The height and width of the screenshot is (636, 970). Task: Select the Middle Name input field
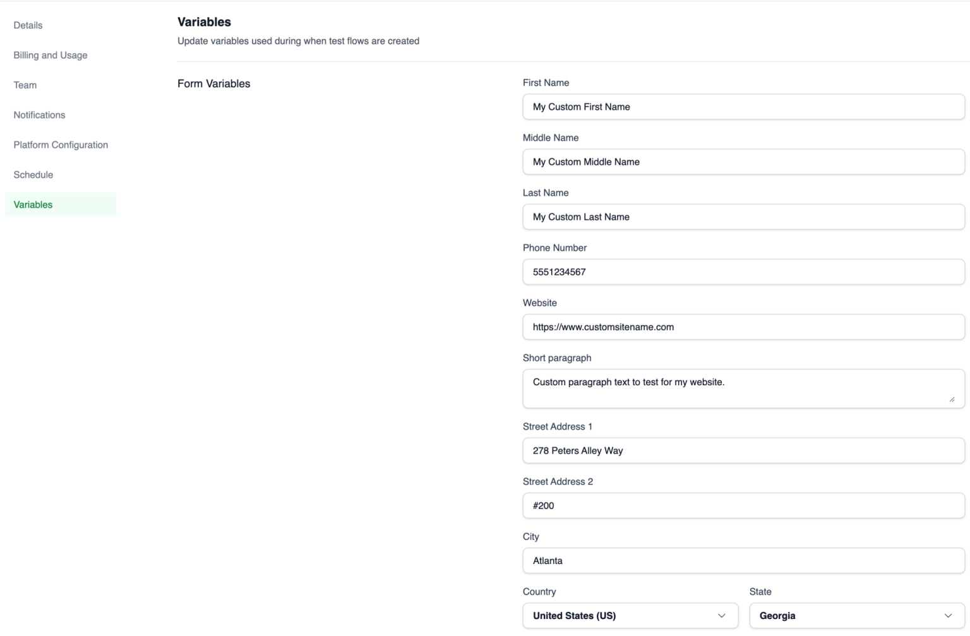tap(743, 162)
